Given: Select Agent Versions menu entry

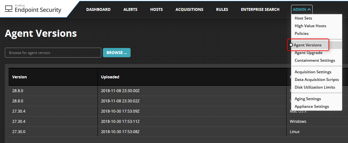Looking at the screenshot, I should click(x=307, y=45).
